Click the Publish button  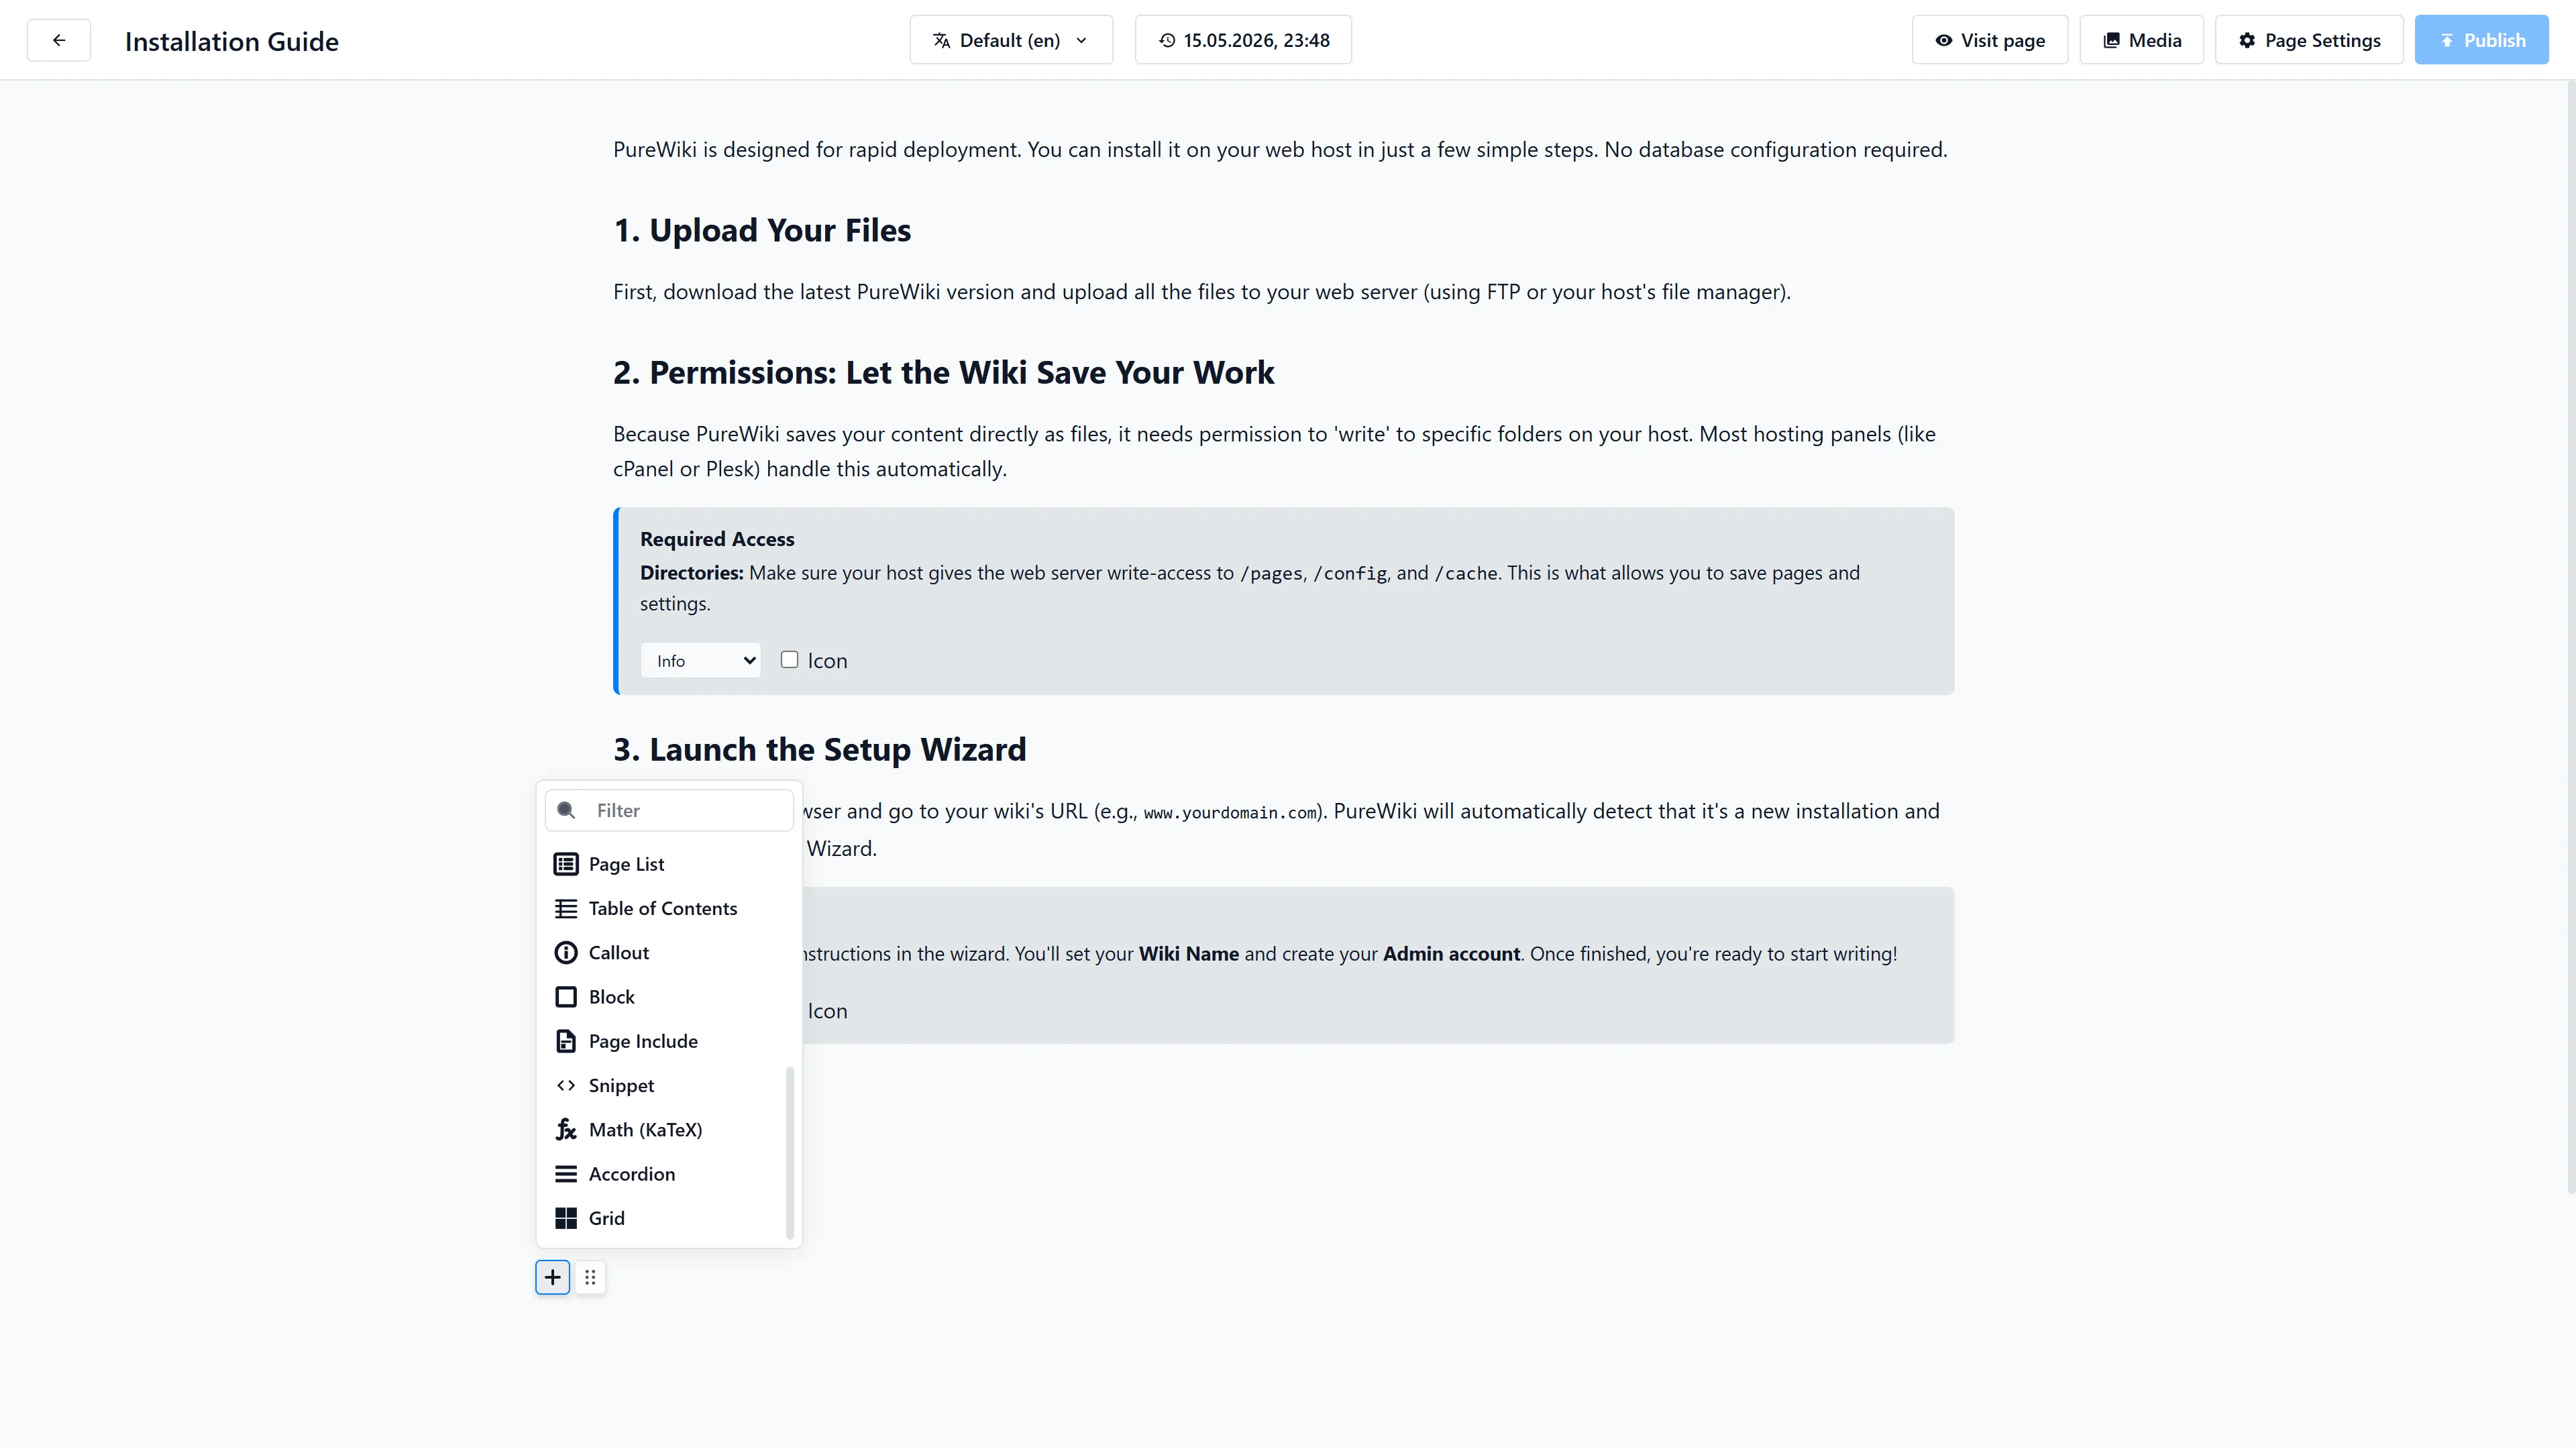tap(2482, 40)
